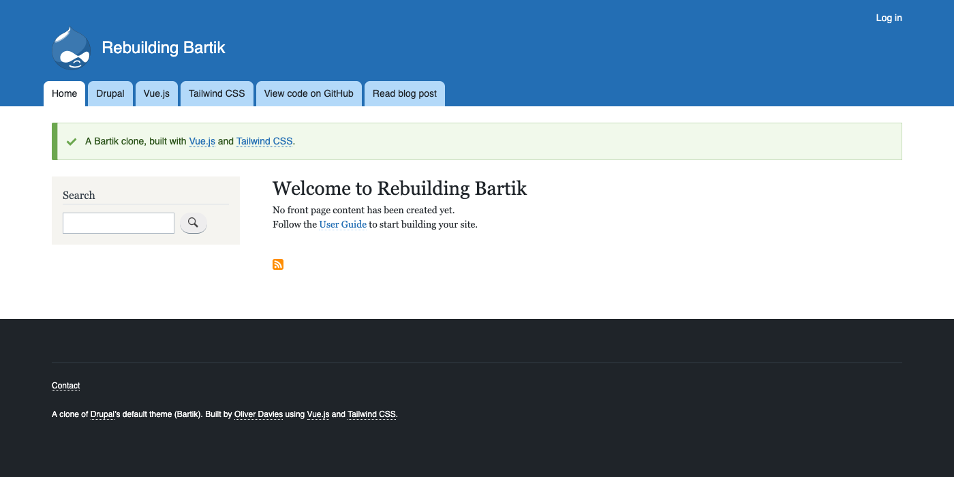
Task: Open the Log in link
Action: [x=889, y=18]
